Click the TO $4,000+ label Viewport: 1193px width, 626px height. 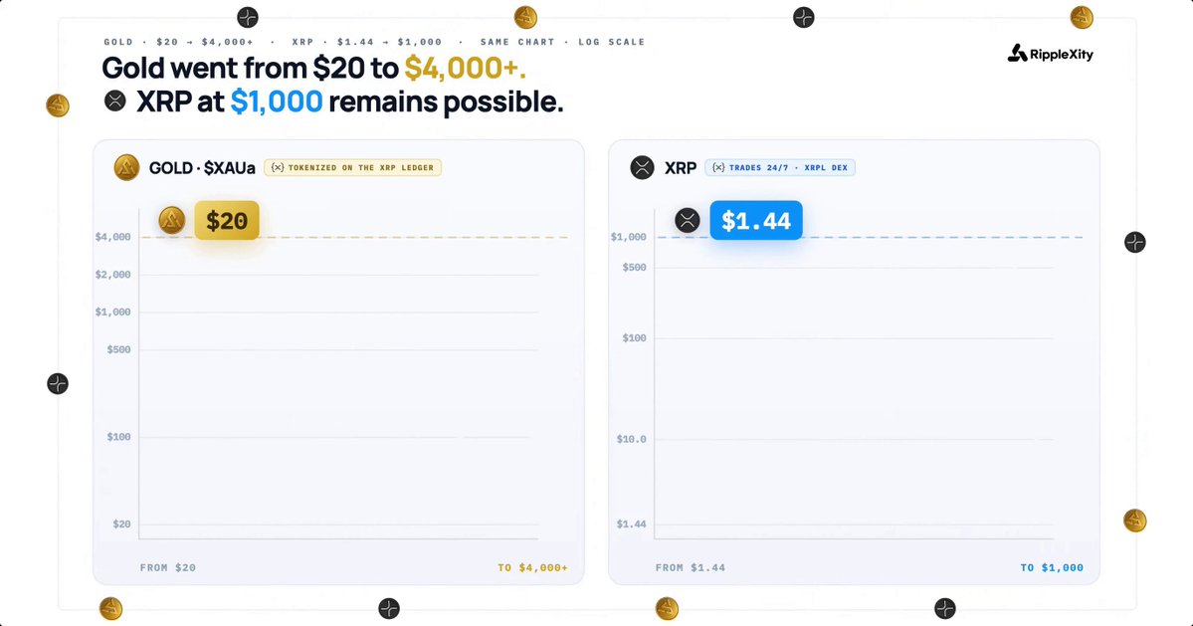532,567
